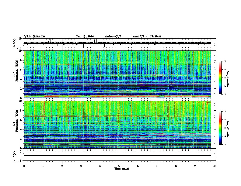241x186 pixels.
Task: Click the ch.2 colorbar log(PSD) unit label
Action: [228, 129]
